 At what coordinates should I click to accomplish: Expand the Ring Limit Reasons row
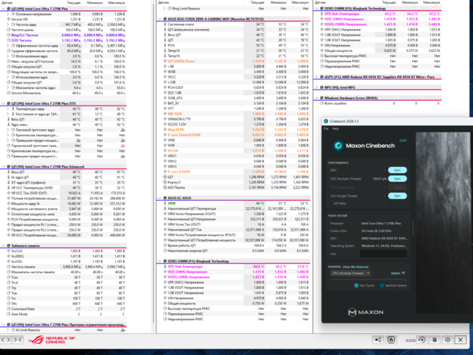165,9
